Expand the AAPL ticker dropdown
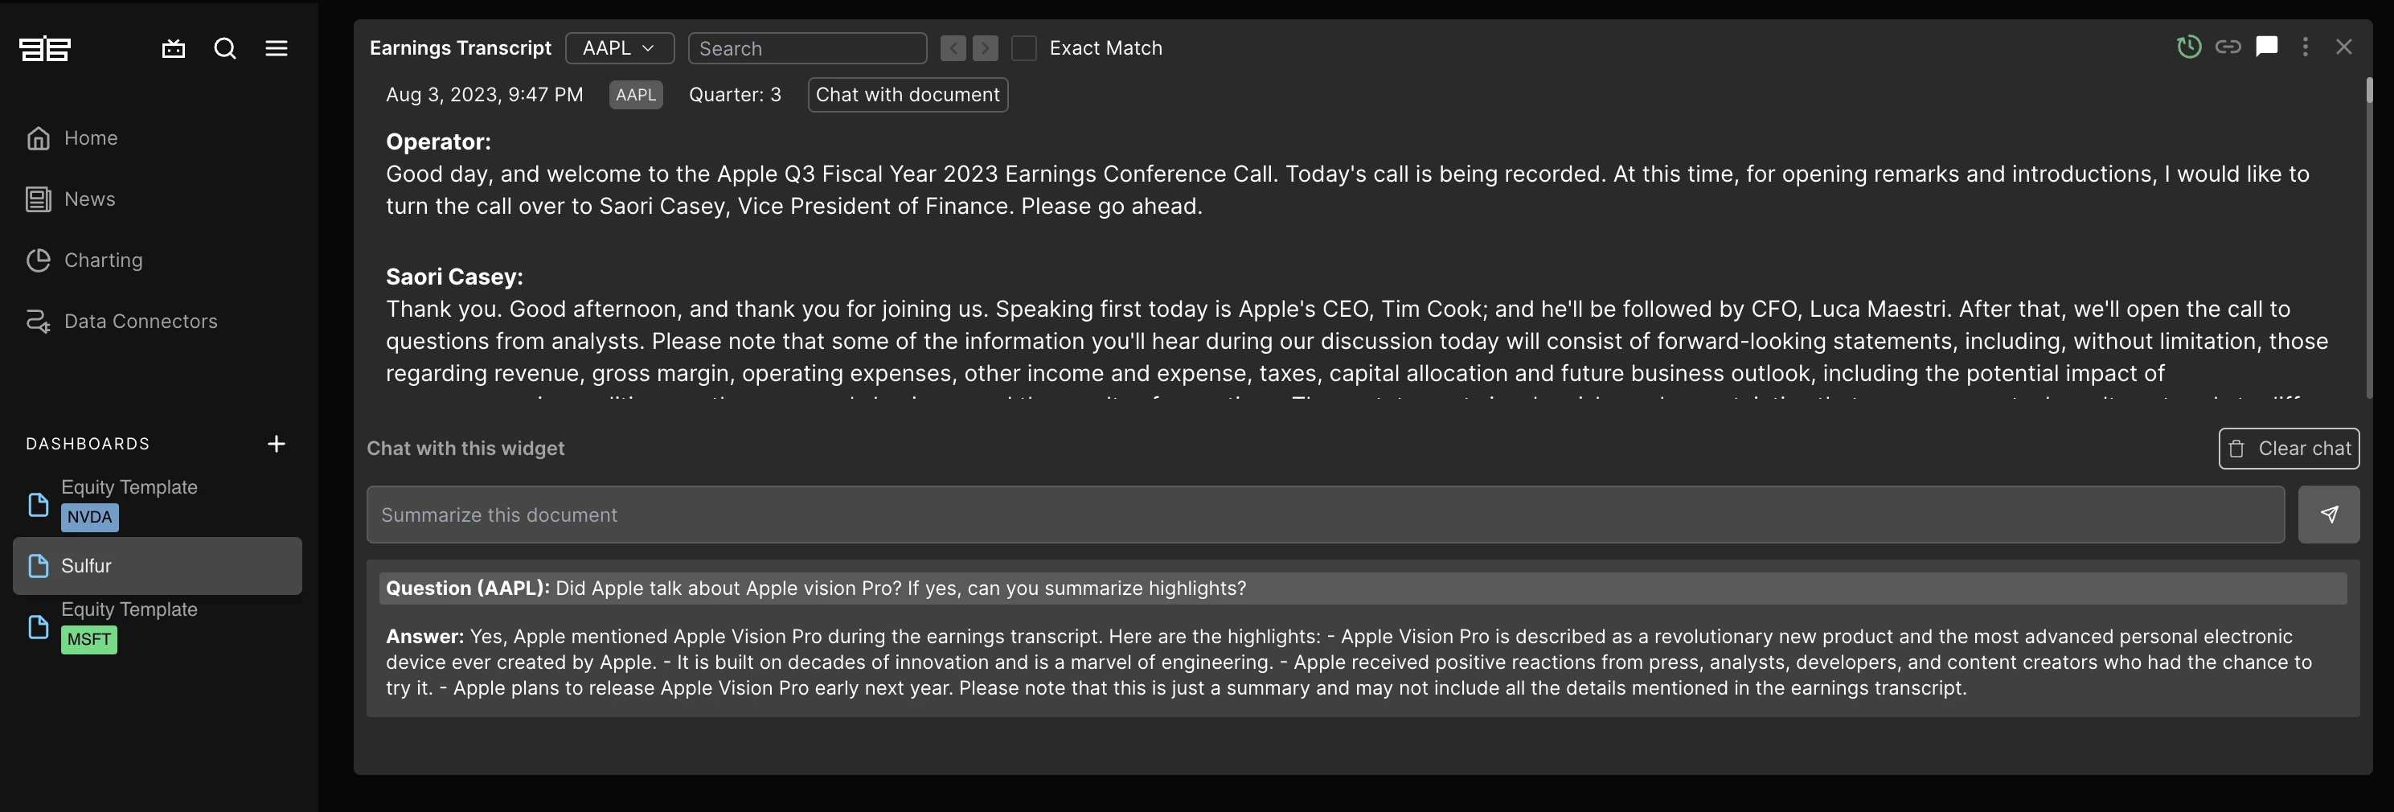This screenshot has height=812, width=2394. pyautogui.click(x=619, y=48)
